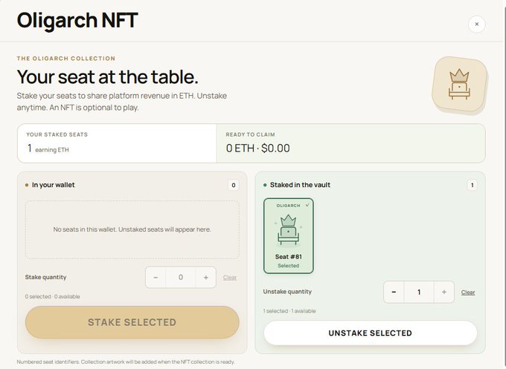Click the throne artwork on the Seat #81 card
The height and width of the screenshot is (369, 506).
[x=288, y=230]
